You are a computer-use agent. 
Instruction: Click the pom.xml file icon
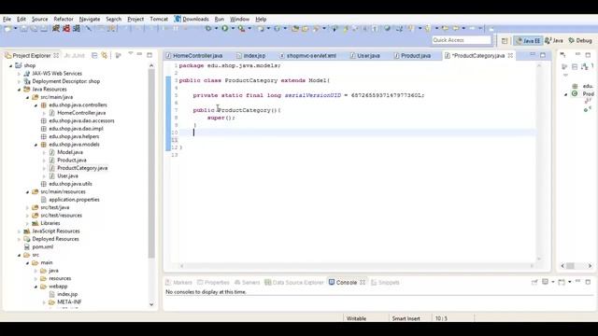pos(27,246)
